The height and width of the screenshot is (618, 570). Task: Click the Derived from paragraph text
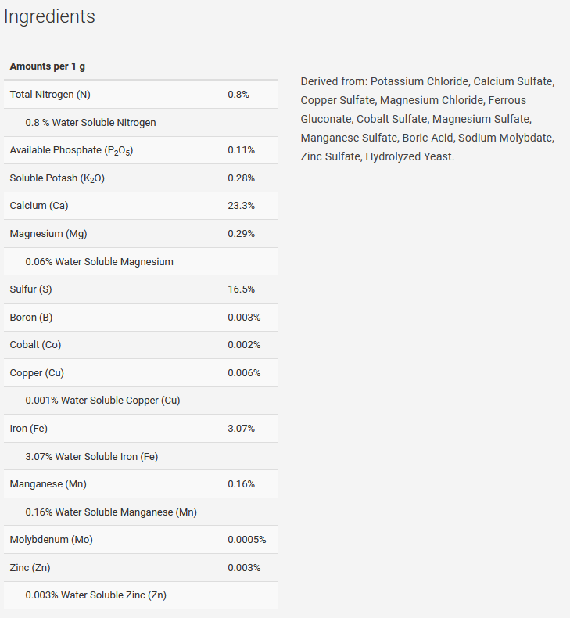pos(428,119)
